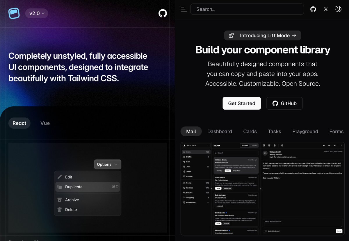This screenshot has height=241, width=349.
Task: Open the Trash folder in mail sidebar
Action: tap(196, 172)
